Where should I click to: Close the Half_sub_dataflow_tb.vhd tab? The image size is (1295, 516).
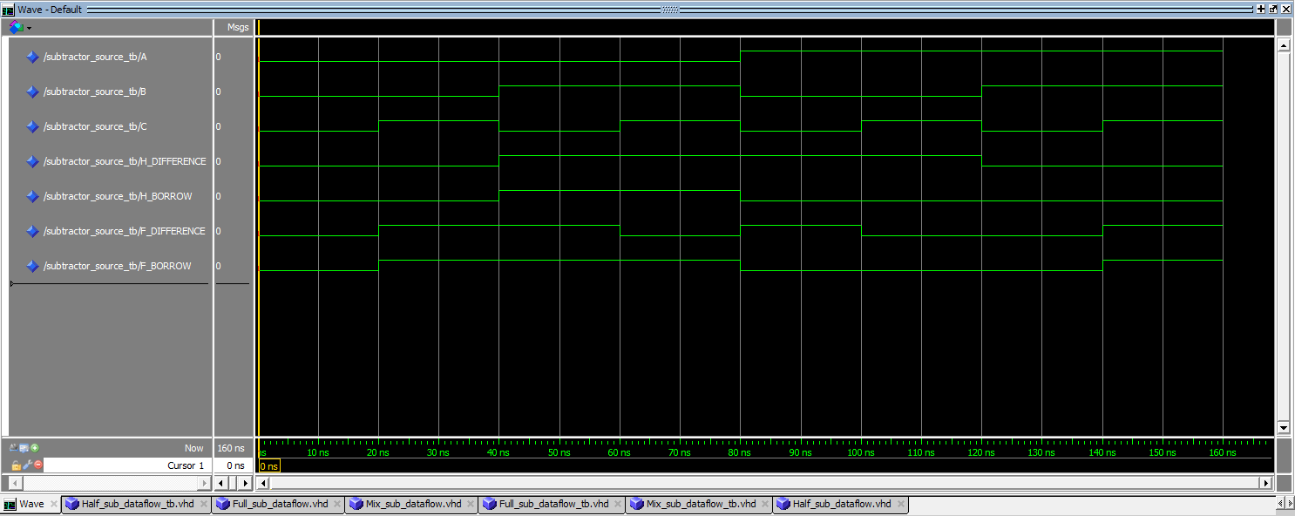click(x=204, y=504)
